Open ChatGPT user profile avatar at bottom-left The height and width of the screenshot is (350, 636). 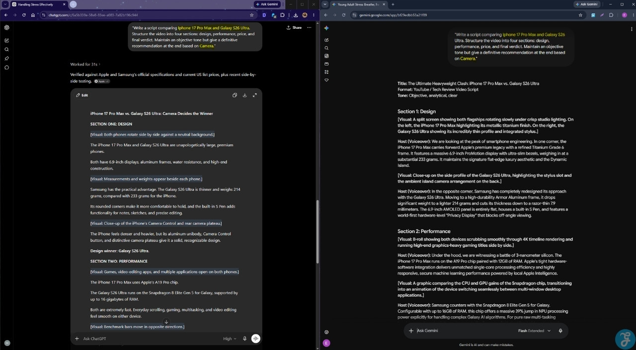[7, 343]
